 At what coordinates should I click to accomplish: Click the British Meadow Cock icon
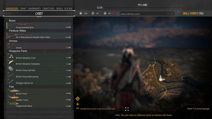point(11,56)
